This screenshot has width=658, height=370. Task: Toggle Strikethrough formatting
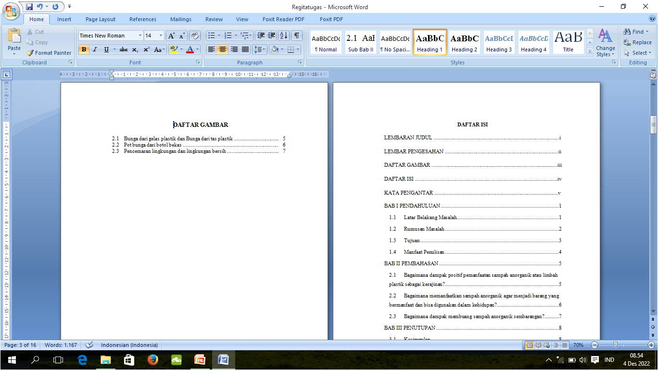(124, 49)
